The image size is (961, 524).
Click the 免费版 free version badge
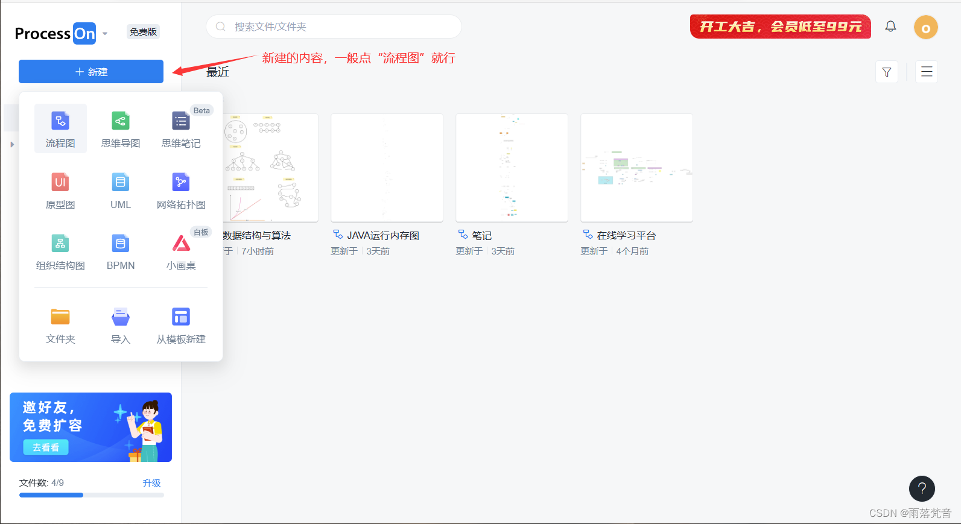pyautogui.click(x=143, y=32)
